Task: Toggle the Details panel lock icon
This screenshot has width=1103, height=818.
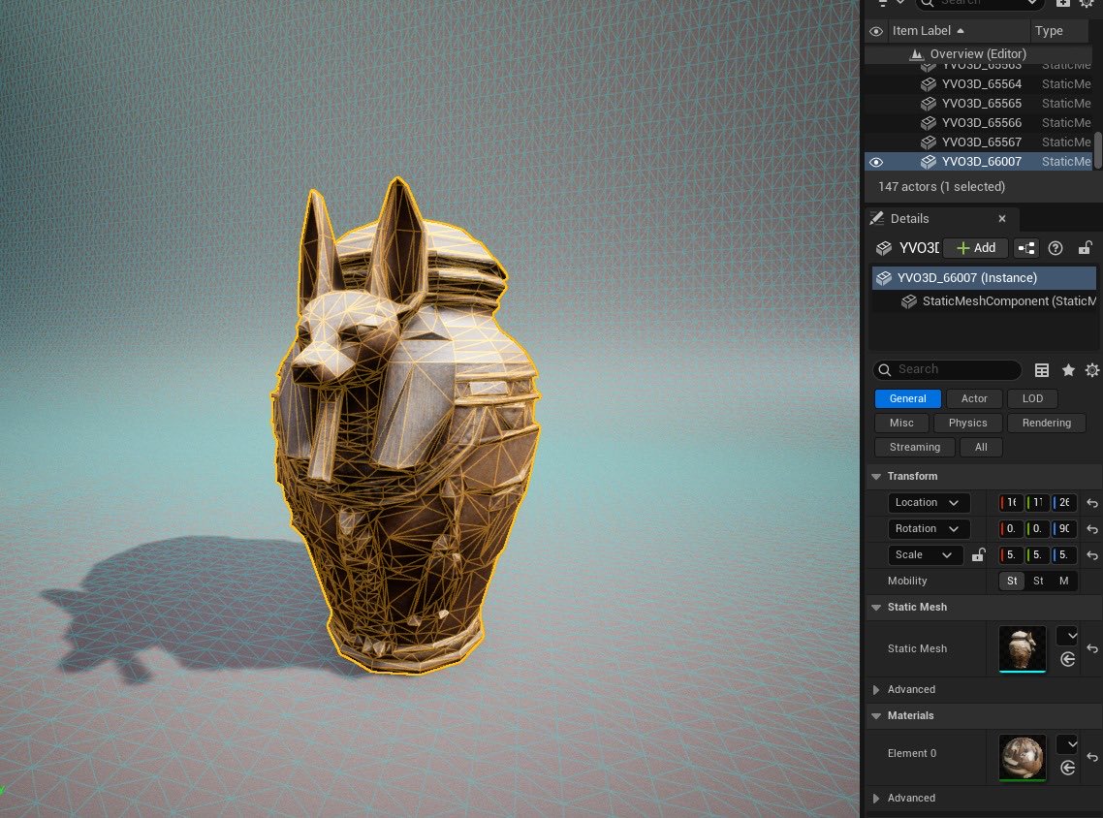Action: (x=1085, y=247)
